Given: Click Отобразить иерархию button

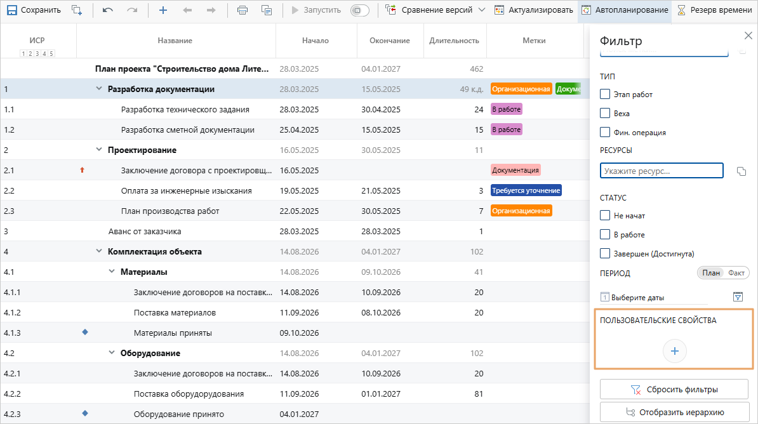Looking at the screenshot, I should coord(674,413).
